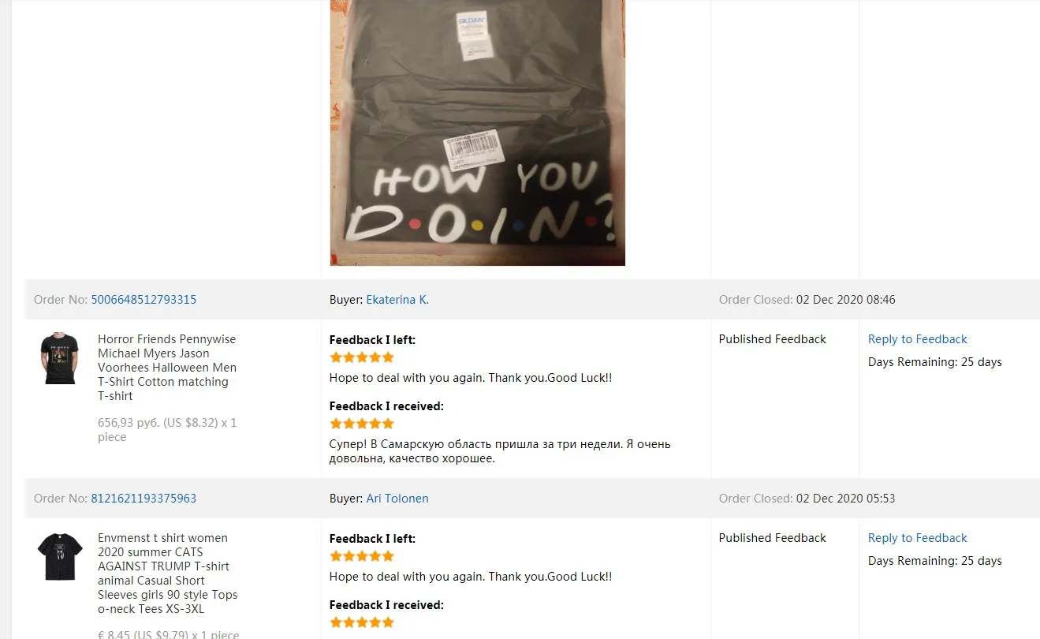Image resolution: width=1040 pixels, height=639 pixels.
Task: Click star rating under Ekaterina's 'Feedback I left'
Action: [x=361, y=358]
